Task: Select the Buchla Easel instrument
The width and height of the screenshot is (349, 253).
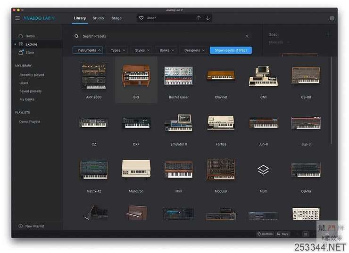Action: click(178, 80)
